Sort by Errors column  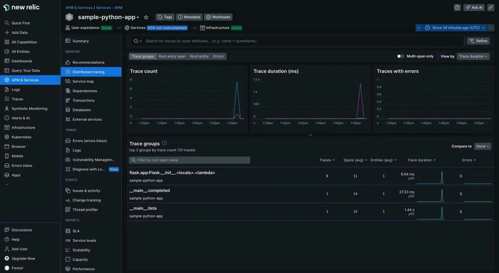(469, 160)
